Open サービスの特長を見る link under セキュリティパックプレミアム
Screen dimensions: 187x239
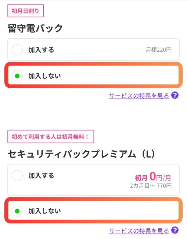coord(139,231)
